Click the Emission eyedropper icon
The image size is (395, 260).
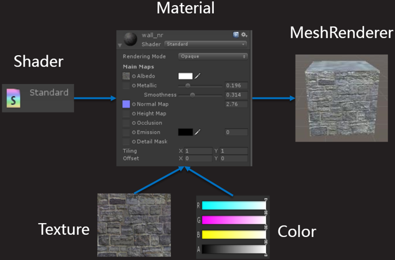click(197, 132)
